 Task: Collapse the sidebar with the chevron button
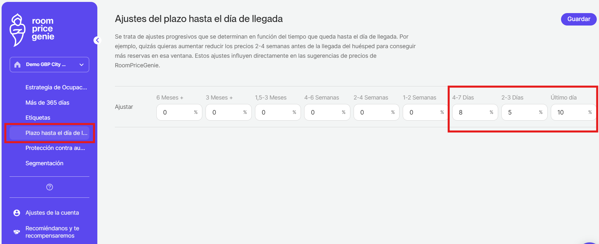97,40
